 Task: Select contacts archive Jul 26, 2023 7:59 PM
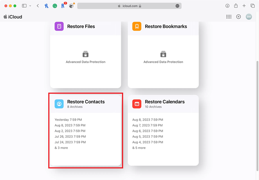click(x=70, y=136)
